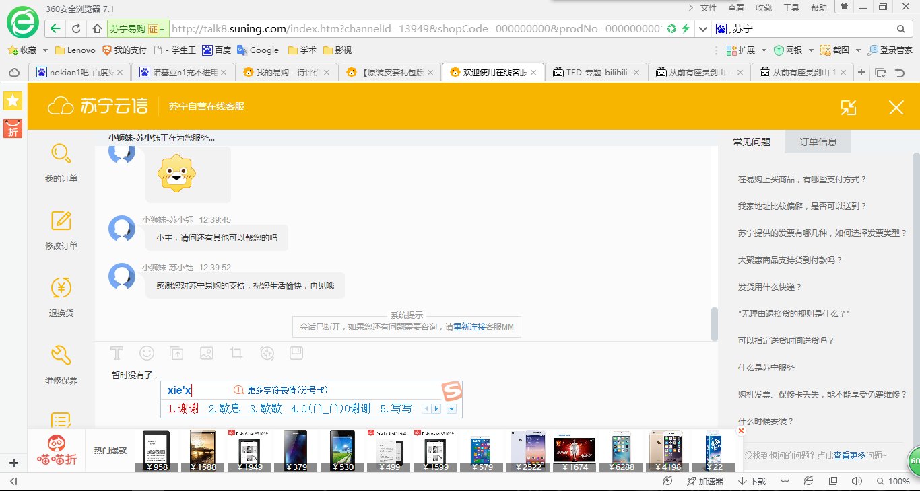This screenshot has width=920, height=491.
Task: Expand the 扩展 extensions dropdown arrow
Action: tap(764, 50)
